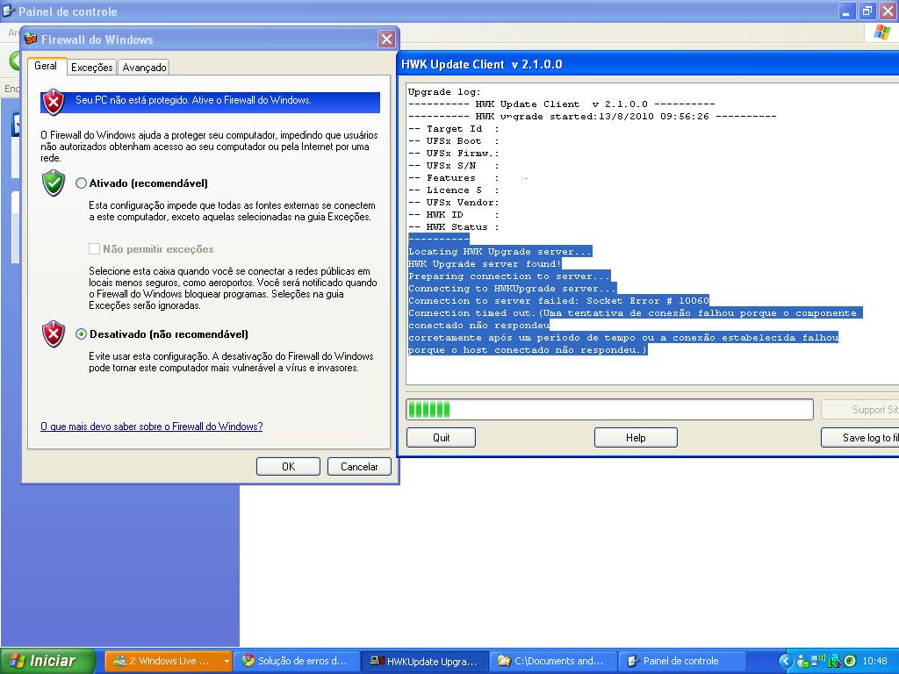Click the '-- Licence 5 :' log line

pyautogui.click(x=454, y=190)
